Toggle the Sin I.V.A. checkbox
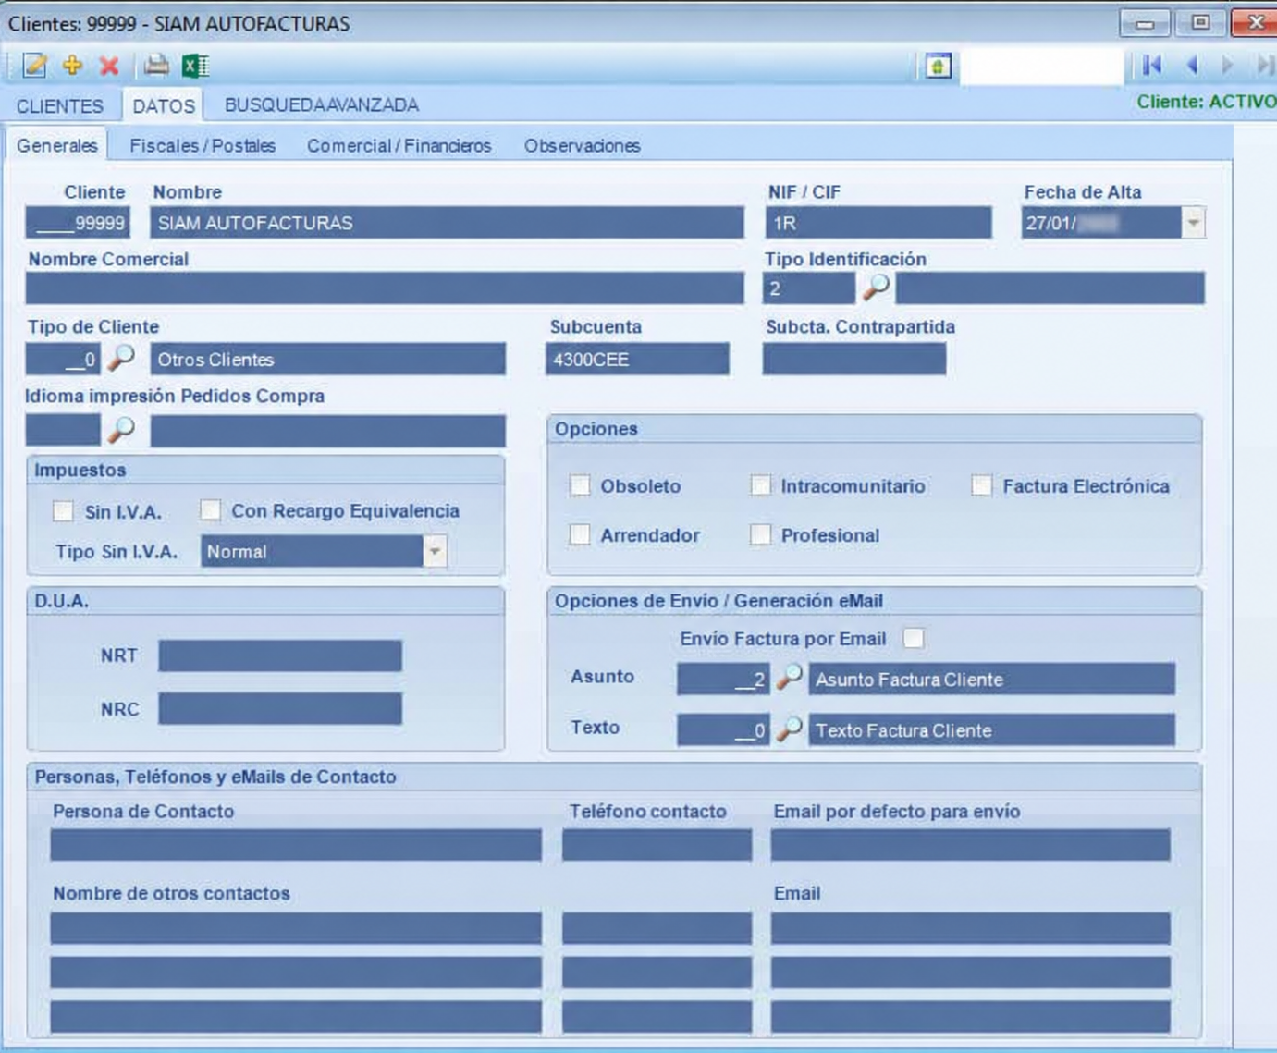 63,511
